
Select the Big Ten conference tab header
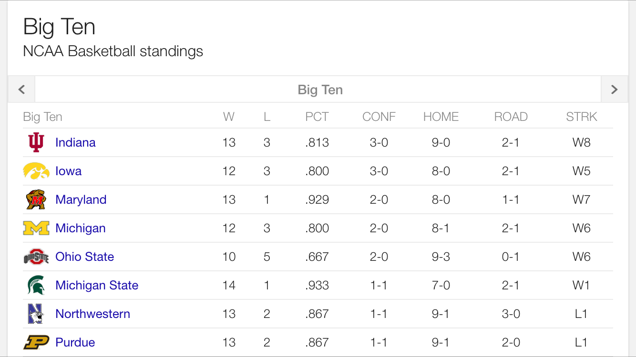tap(320, 89)
